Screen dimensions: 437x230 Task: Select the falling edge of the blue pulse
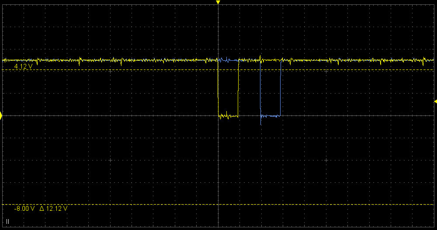(260, 87)
